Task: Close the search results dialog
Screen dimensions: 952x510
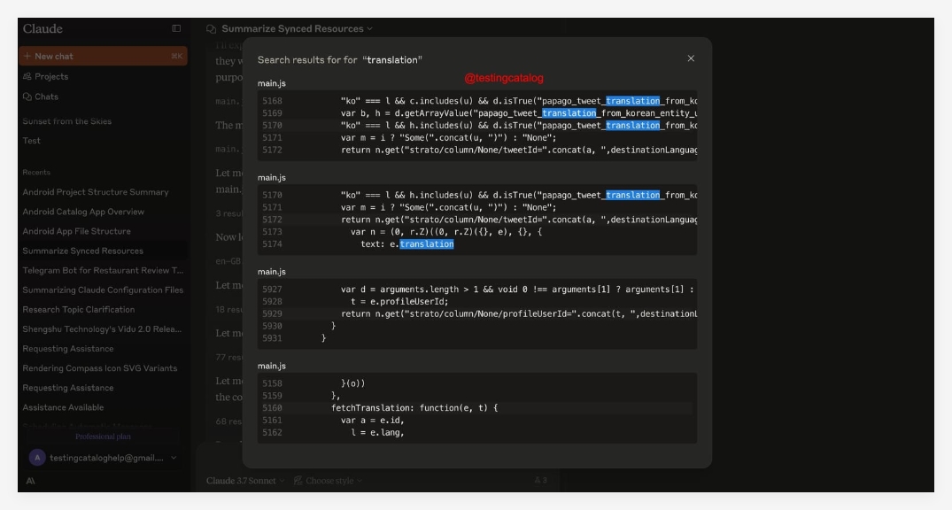Action: tap(691, 58)
